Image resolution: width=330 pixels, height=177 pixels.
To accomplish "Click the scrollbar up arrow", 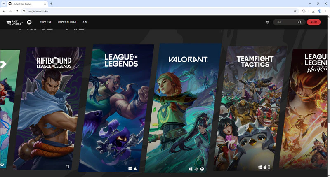I will click(329, 16).
